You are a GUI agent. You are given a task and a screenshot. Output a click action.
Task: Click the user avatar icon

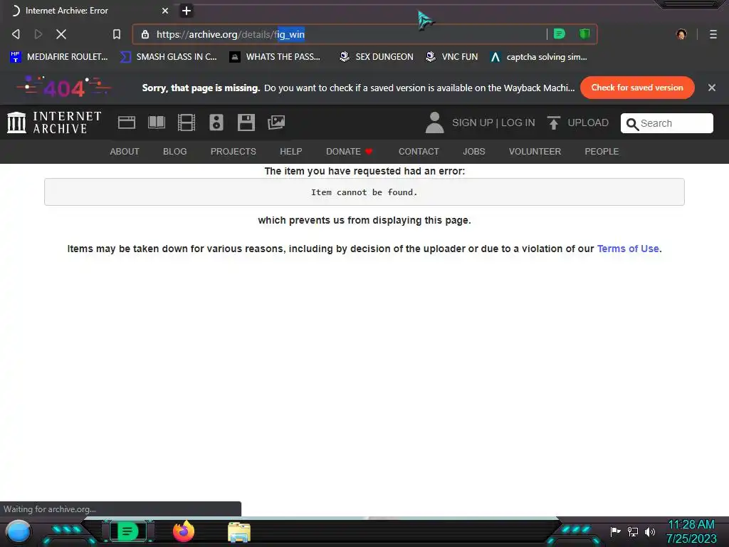pyautogui.click(x=435, y=123)
